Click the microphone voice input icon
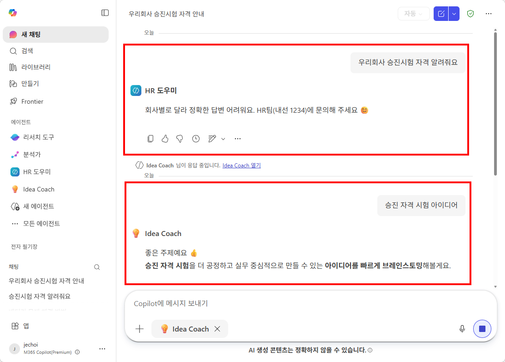This screenshot has height=362, width=505. 462,329
